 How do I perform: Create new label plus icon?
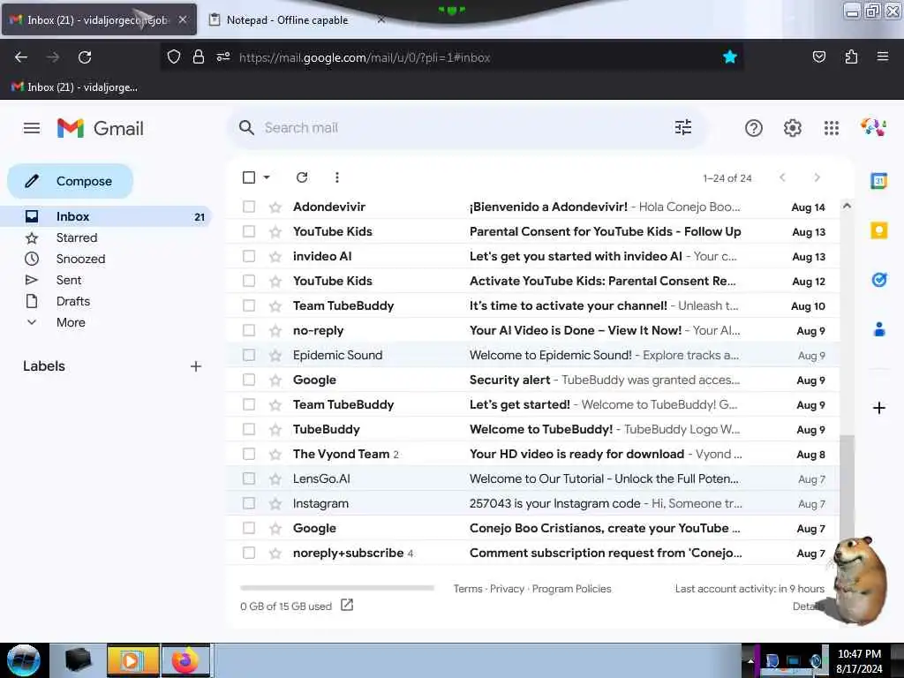click(196, 366)
